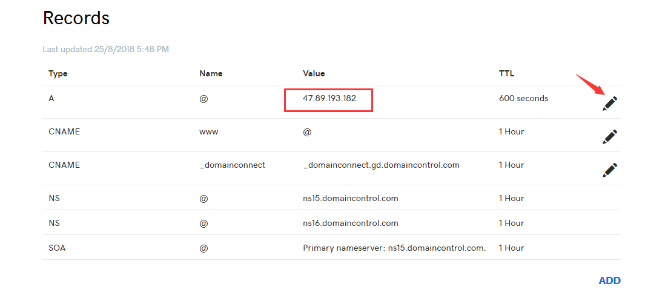Image resolution: width=668 pixels, height=301 pixels.
Task: Click the Type column header
Action: 58,73
